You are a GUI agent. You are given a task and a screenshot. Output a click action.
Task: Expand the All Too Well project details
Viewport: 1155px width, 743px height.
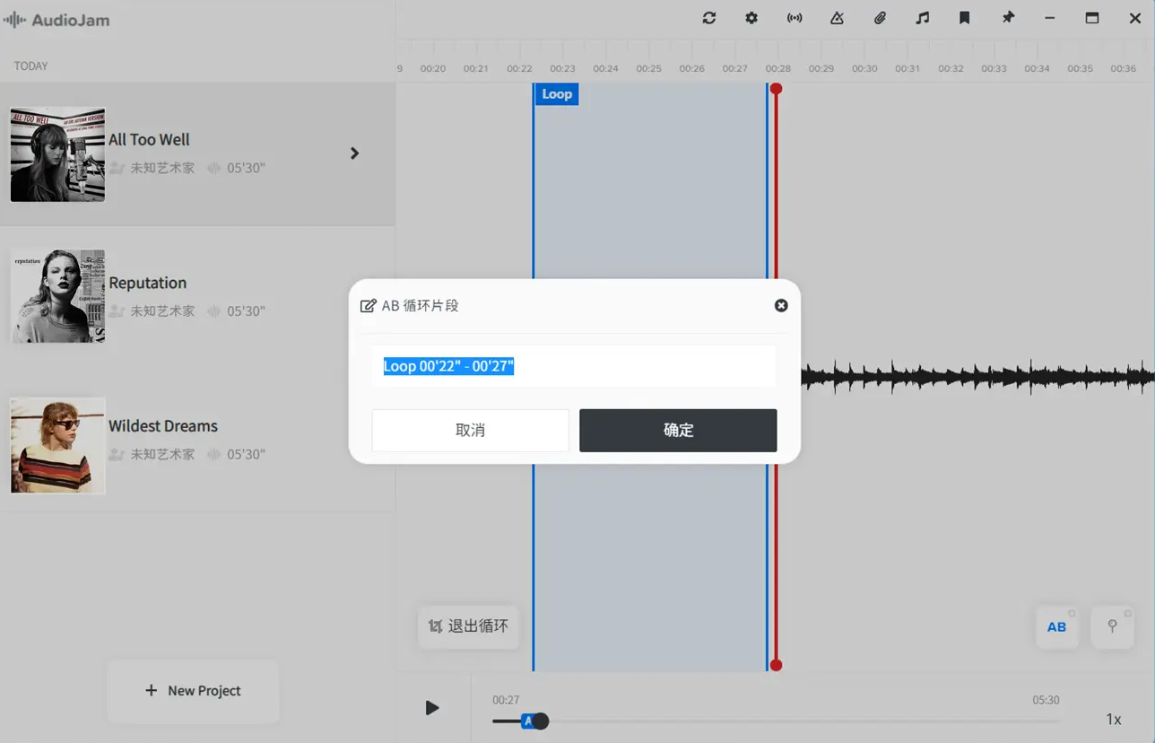click(354, 153)
